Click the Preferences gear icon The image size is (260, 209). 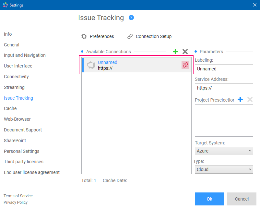pos(84,36)
